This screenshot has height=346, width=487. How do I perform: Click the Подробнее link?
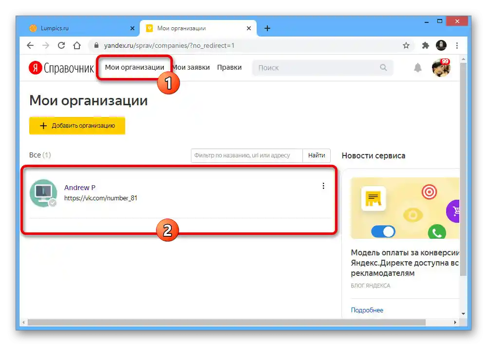(367, 310)
